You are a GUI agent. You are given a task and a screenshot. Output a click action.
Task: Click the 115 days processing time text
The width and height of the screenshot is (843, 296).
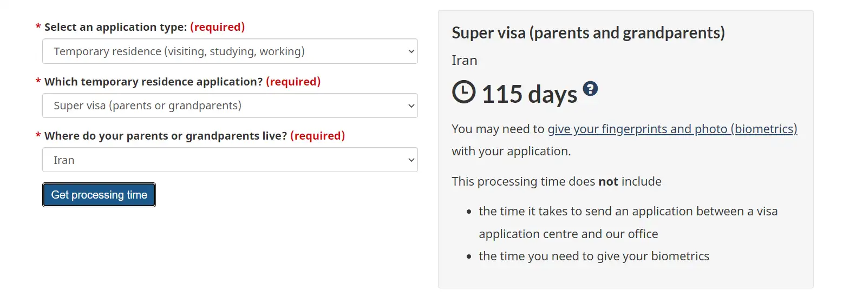click(x=530, y=95)
